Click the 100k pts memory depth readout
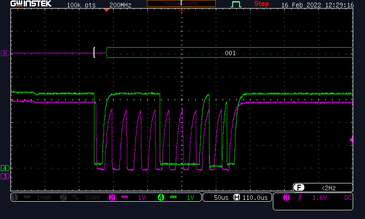Viewport: 365px width, 219px height. pyautogui.click(x=81, y=5)
